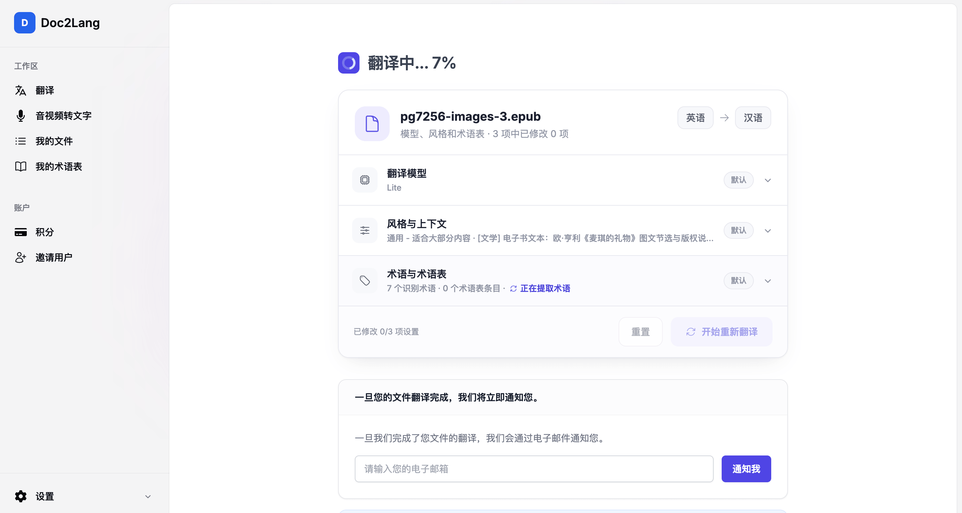The image size is (962, 513).
Task: Click the 设置 label in sidebar
Action: [45, 497]
